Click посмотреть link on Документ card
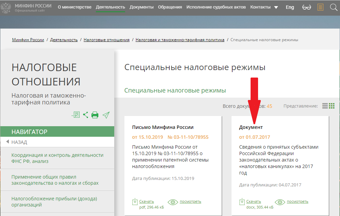The height and width of the screenshot is (216, 340). 298,201
